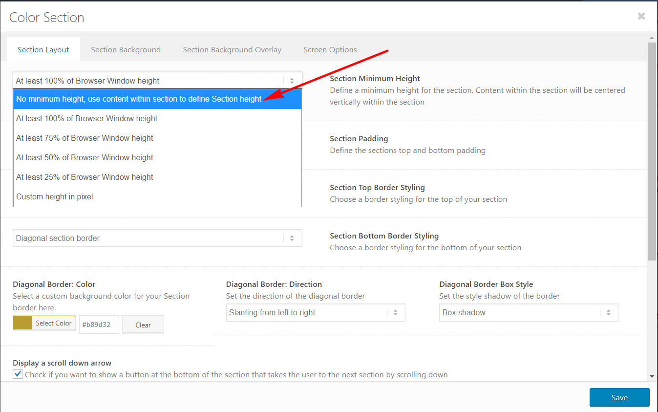Click the gold color swatch

(22, 323)
